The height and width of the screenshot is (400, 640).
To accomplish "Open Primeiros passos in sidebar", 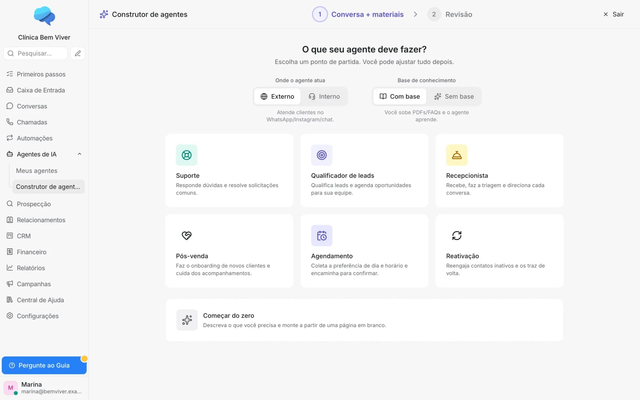I will click(x=44, y=74).
